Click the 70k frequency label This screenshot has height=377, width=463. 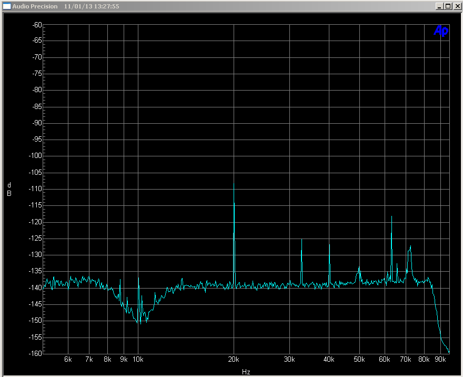click(x=406, y=360)
